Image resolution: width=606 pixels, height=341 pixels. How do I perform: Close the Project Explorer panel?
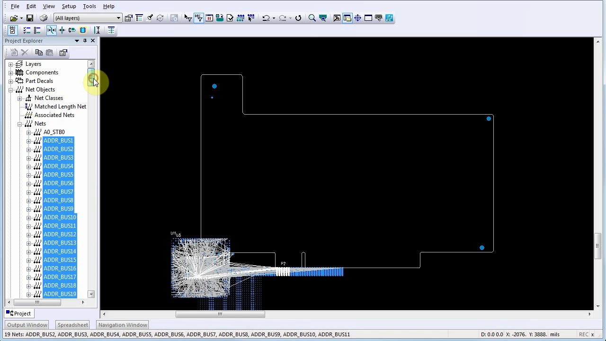[93, 41]
